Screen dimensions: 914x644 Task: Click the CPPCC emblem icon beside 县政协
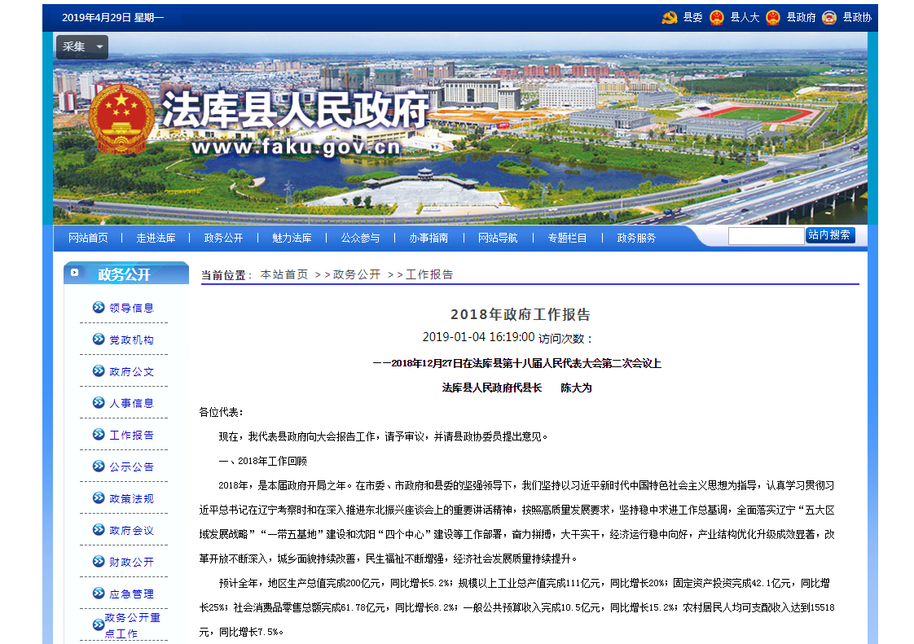pyautogui.click(x=829, y=17)
